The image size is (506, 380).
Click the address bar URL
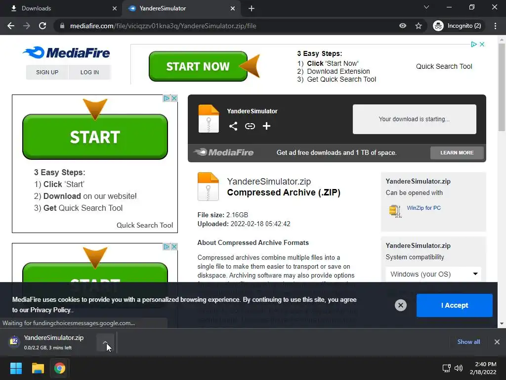(163, 26)
